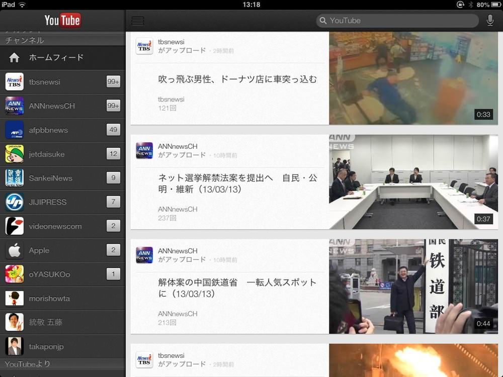Tap the 99+ badge next to tbsnewsi
This screenshot has height=377, width=503.
pos(113,81)
